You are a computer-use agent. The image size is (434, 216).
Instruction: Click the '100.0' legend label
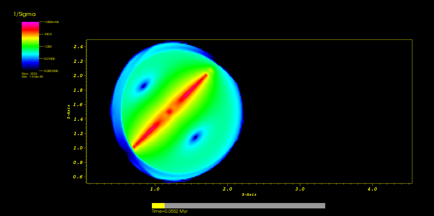(48, 34)
